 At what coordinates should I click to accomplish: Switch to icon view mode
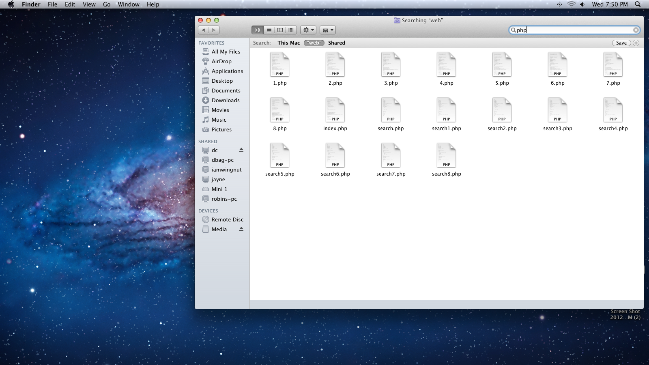pos(258,30)
